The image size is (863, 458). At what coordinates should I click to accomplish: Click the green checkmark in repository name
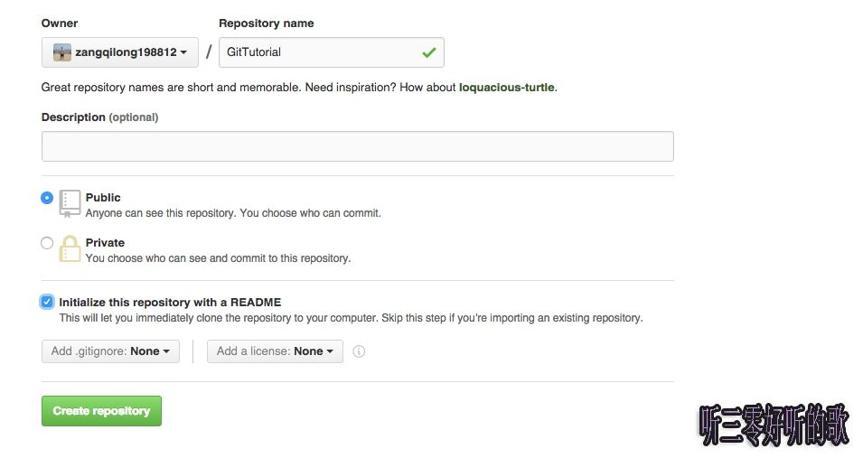pos(428,52)
